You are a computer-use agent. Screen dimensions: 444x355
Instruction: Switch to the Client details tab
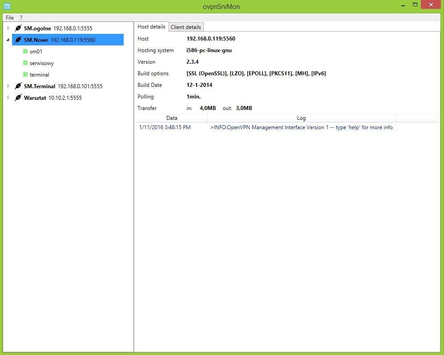point(186,27)
